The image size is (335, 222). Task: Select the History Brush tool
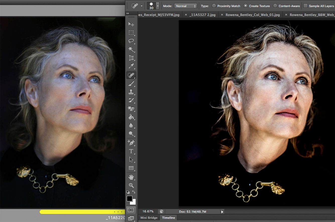click(x=131, y=100)
